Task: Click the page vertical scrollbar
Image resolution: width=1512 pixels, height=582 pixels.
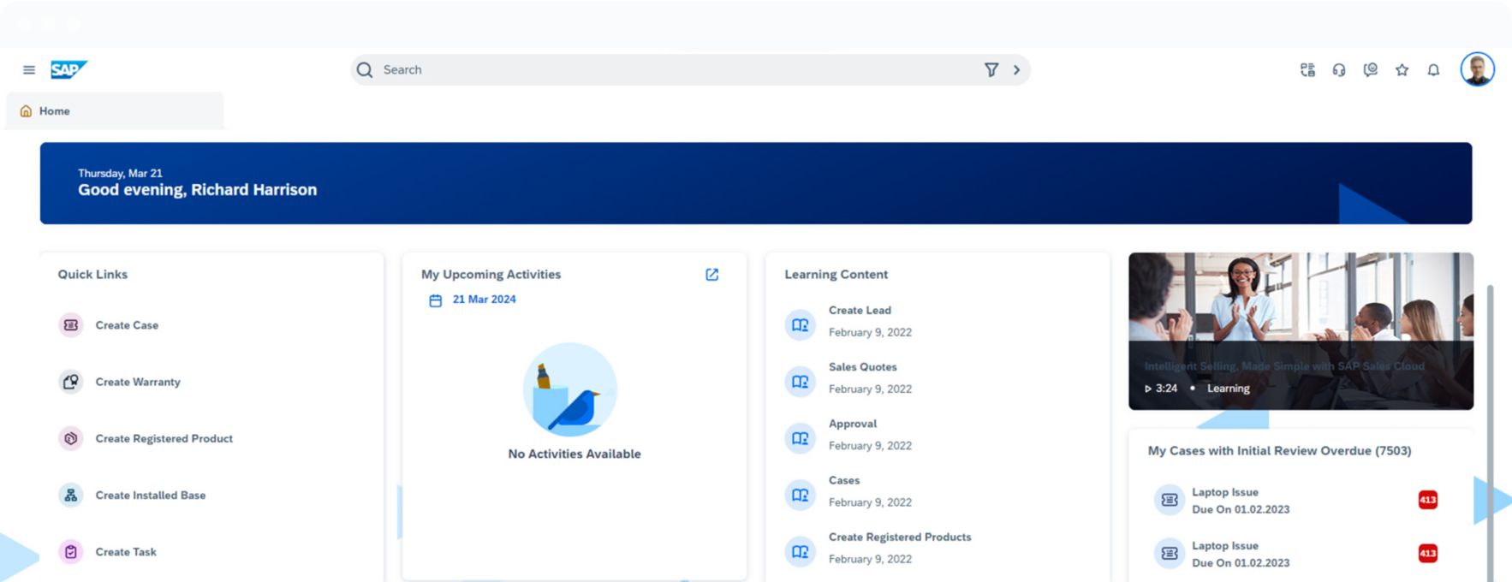Action: (1490, 428)
